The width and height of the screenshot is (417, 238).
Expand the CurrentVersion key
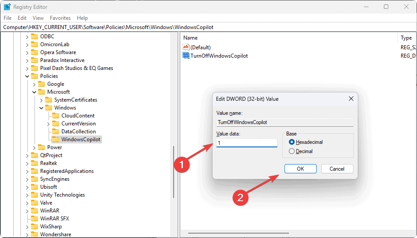coord(49,124)
